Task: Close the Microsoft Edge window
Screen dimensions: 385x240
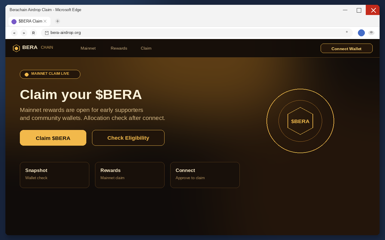Action: [x=373, y=10]
